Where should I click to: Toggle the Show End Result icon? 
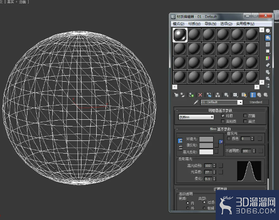[253, 95]
